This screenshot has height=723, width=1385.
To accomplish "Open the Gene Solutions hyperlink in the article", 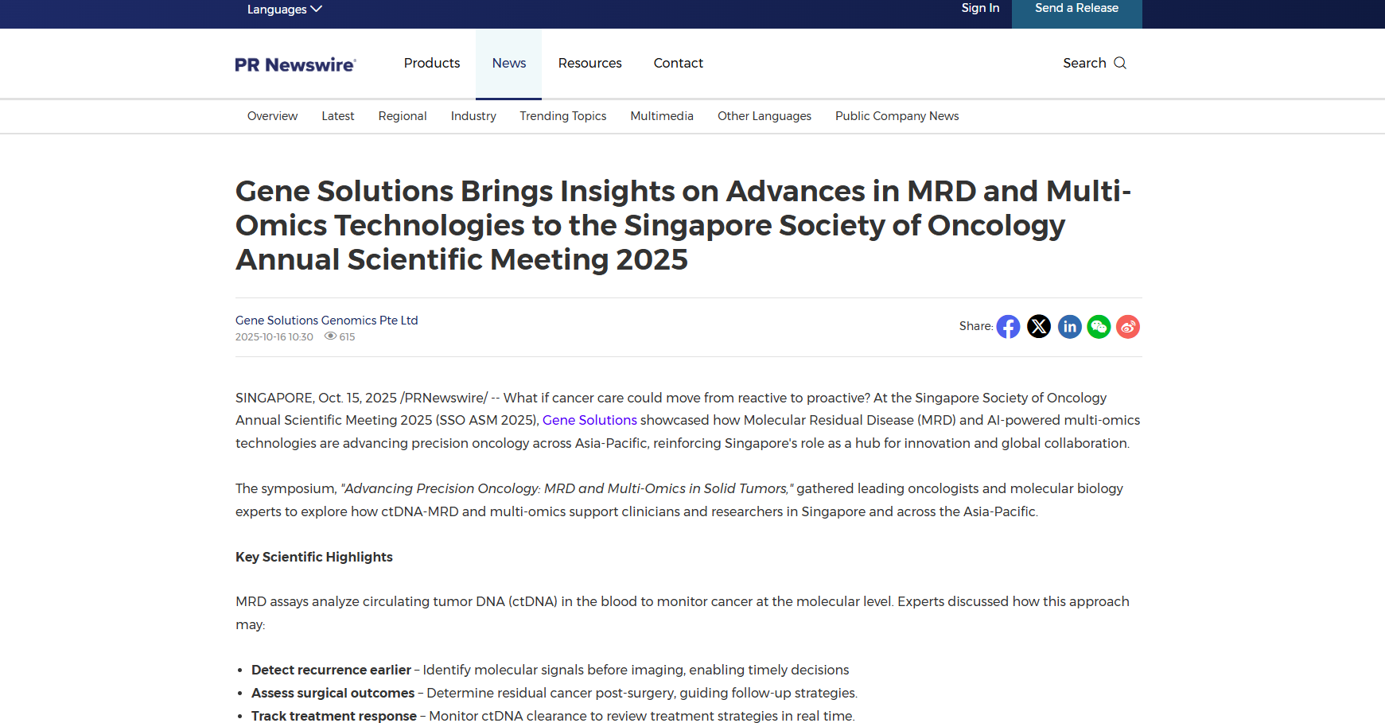I will [589, 420].
